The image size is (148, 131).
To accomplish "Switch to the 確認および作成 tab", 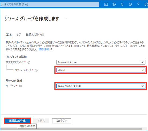I will [x=35, y=35].
